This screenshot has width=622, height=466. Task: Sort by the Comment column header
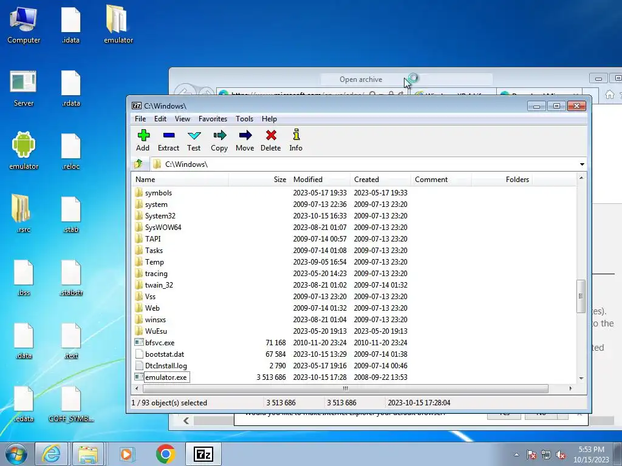tap(441, 180)
